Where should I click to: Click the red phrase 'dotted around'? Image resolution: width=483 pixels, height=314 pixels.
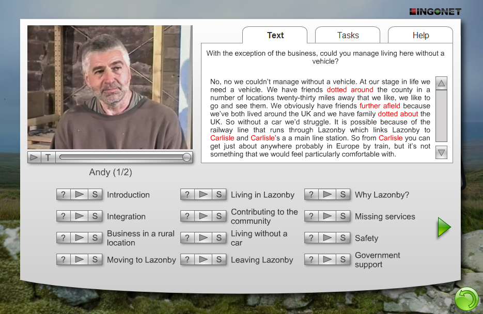(x=350, y=89)
